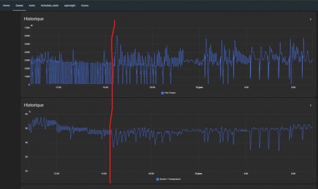Click the 6000 W peak in power graph
This screenshot has height=189, width=318.
[117, 36]
